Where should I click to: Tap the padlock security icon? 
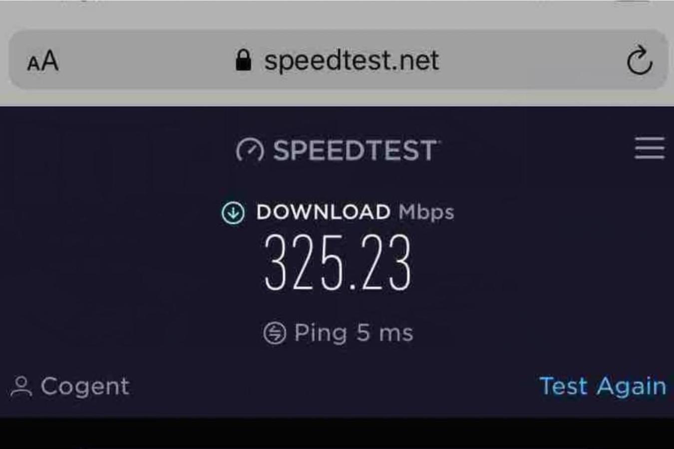(x=243, y=60)
